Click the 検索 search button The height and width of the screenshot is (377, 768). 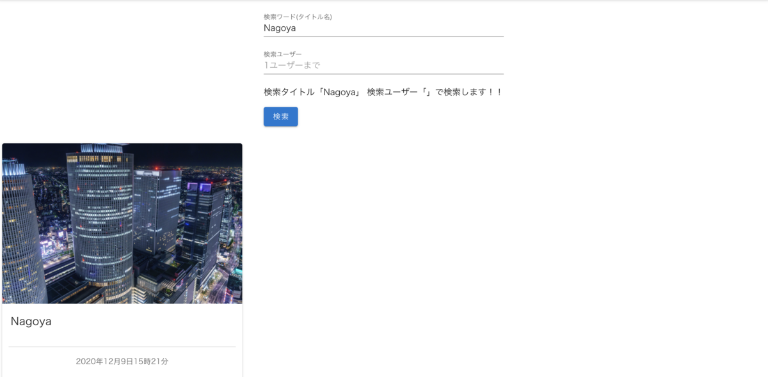tap(280, 116)
